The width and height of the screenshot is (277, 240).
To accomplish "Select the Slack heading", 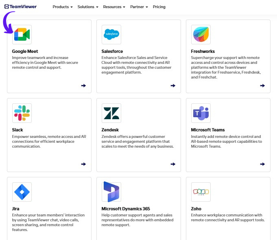I will click(x=17, y=130).
